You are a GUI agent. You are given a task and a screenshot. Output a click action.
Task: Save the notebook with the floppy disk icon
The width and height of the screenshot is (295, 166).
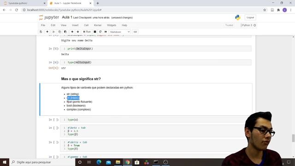coord(41,32)
